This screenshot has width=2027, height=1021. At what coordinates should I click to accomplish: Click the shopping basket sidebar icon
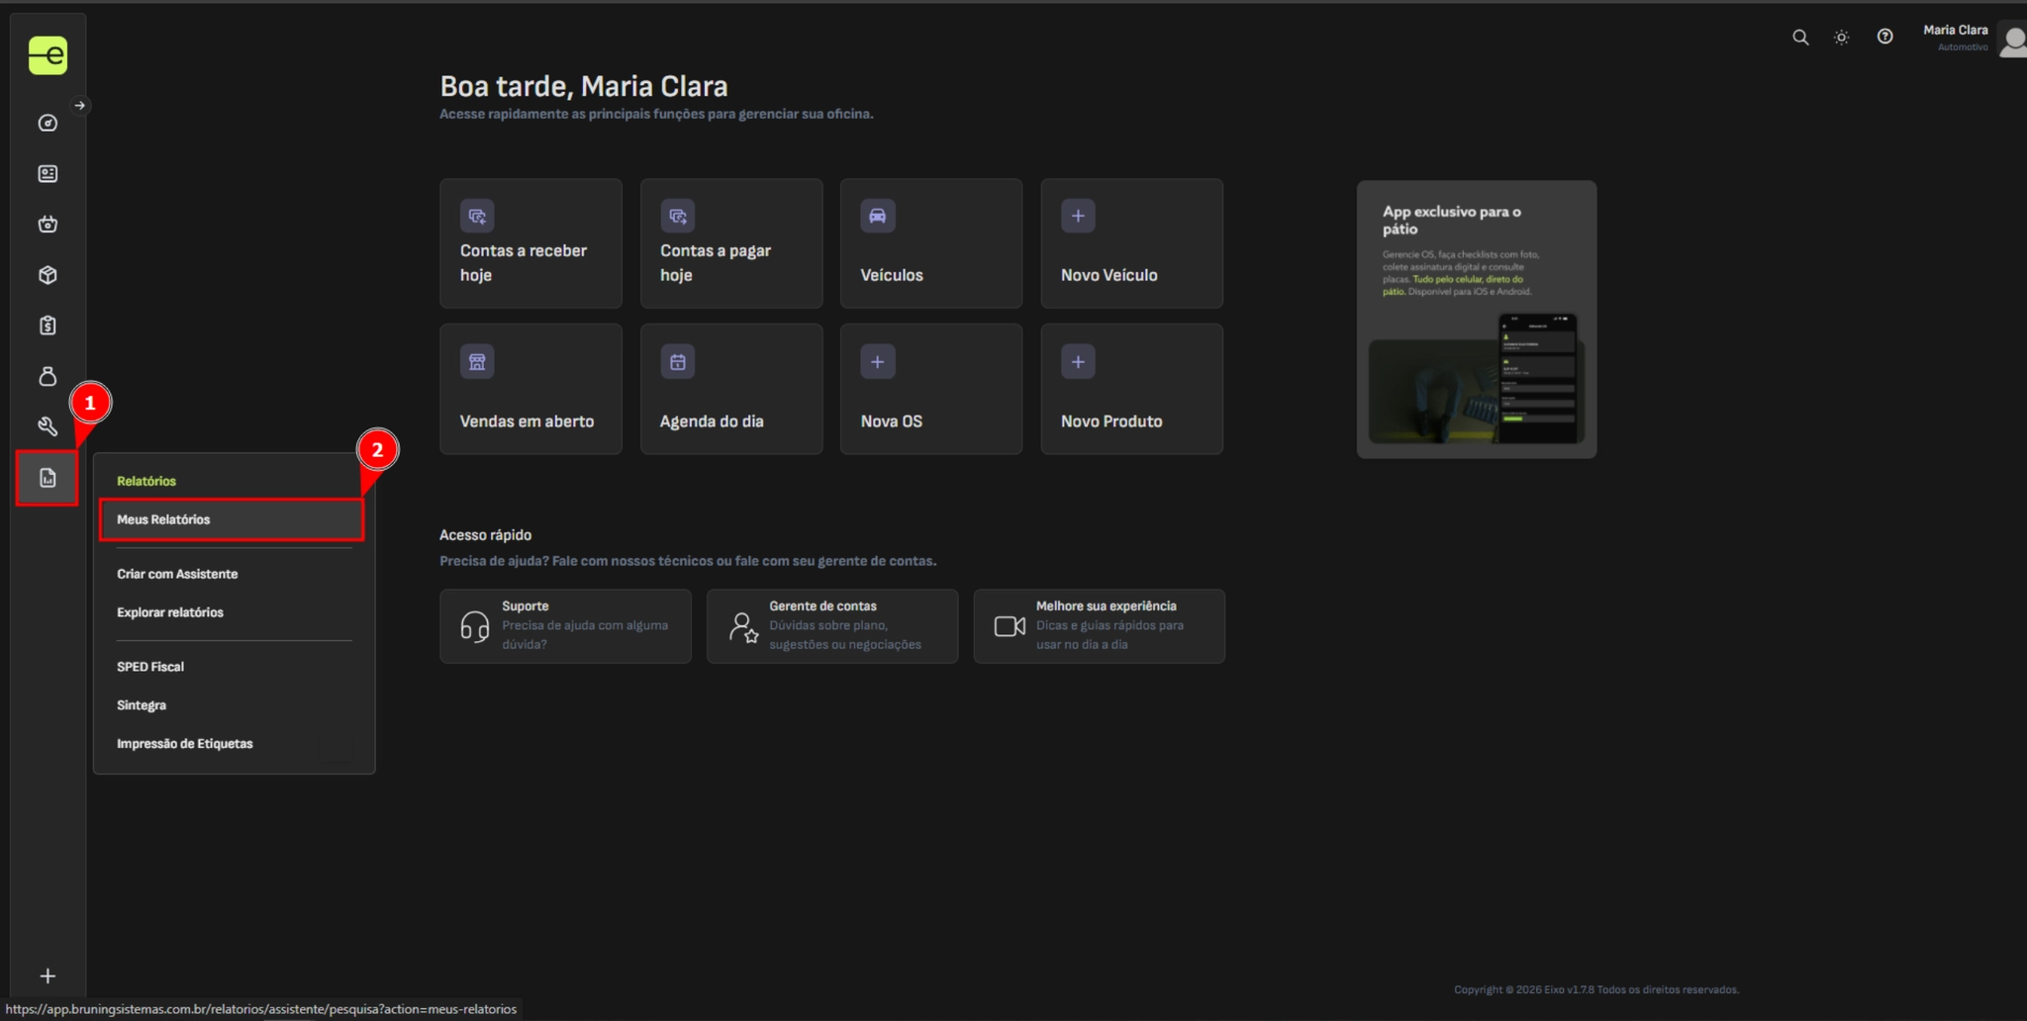tap(48, 225)
